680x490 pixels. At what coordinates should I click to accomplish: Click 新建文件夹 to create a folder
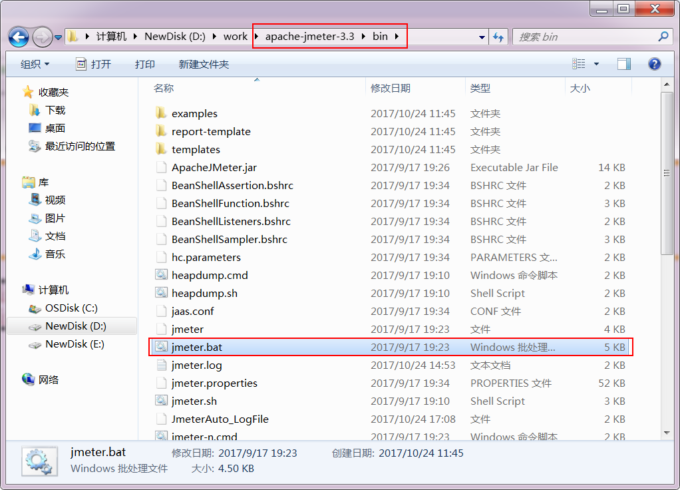click(204, 64)
